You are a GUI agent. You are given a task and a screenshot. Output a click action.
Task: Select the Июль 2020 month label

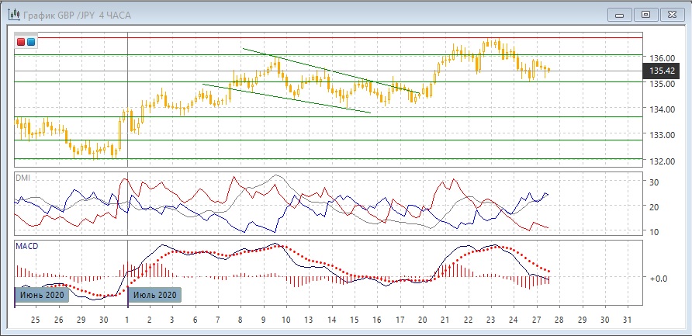(x=154, y=295)
